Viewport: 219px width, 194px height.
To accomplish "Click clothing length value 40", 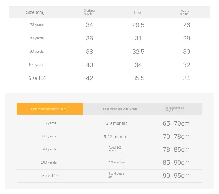I will 89,65.
